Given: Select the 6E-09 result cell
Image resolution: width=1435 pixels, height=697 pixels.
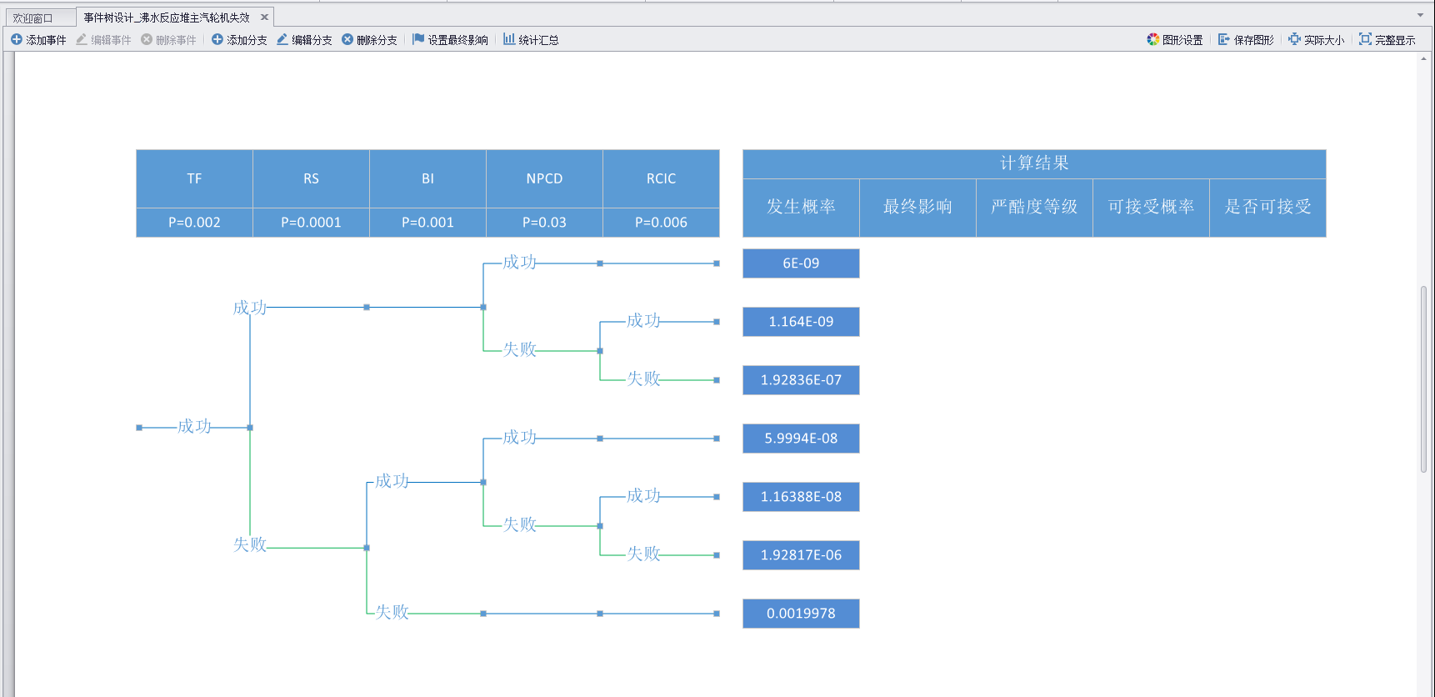Looking at the screenshot, I should (801, 263).
